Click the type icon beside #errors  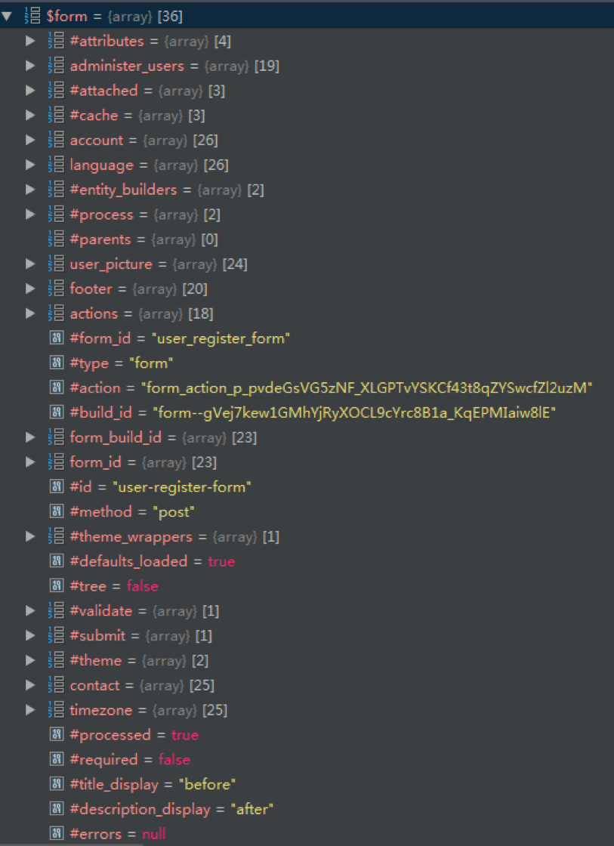click(56, 833)
